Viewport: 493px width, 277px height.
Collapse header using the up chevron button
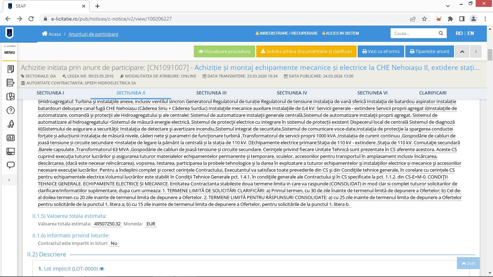462,52
